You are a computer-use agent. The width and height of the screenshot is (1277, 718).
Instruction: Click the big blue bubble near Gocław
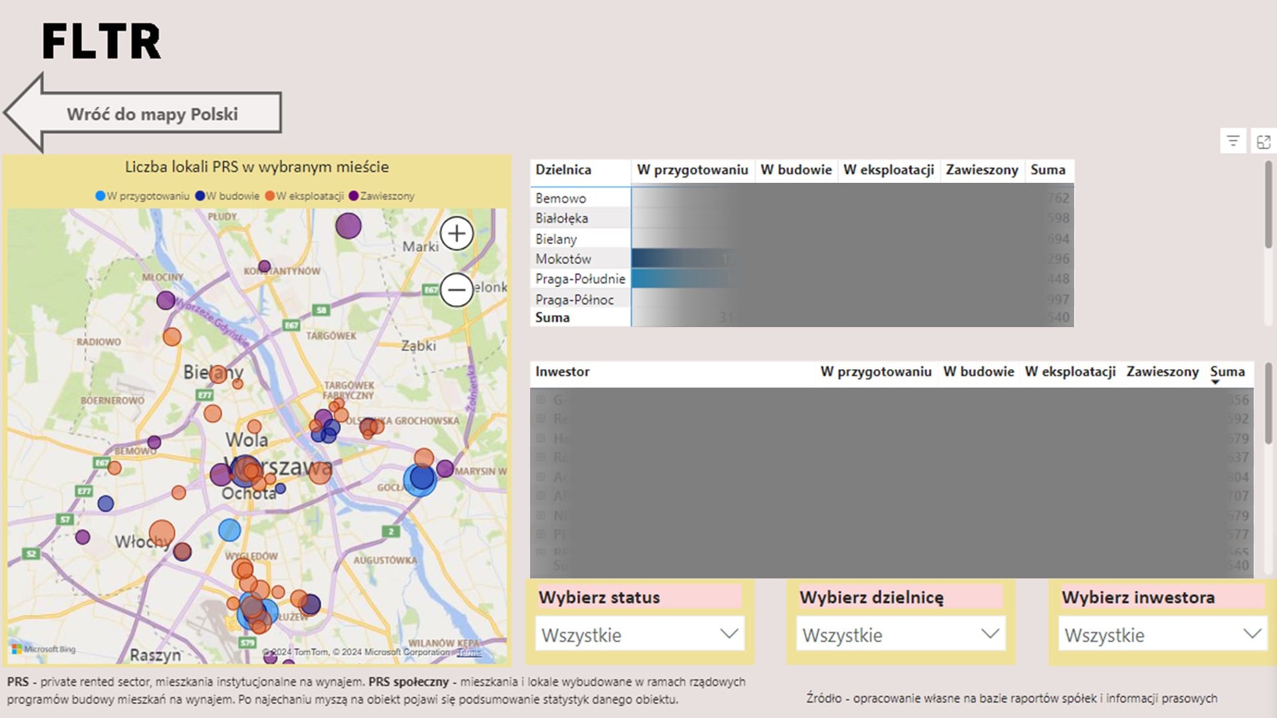pos(420,479)
